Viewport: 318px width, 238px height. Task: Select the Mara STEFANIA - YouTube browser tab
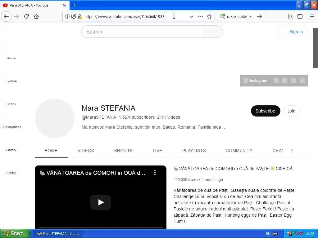point(34,5)
